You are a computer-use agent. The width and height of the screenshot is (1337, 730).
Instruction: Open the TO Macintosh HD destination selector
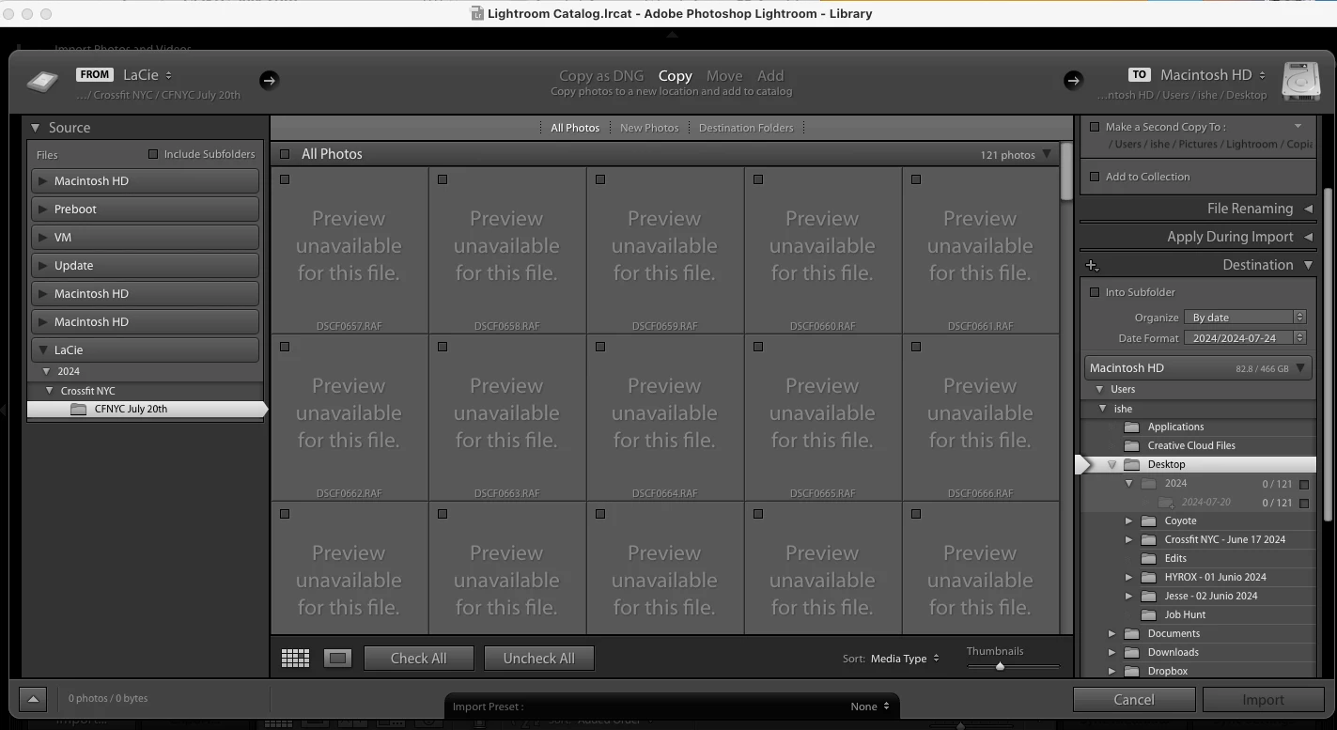point(1213,75)
